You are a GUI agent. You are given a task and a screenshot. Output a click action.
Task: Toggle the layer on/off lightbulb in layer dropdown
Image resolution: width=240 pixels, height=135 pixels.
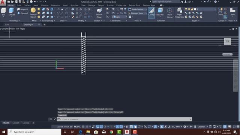coord(186,9)
